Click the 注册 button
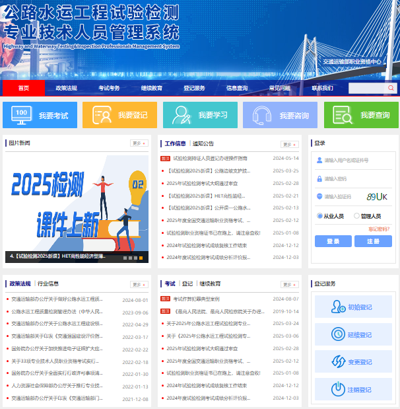 (x=373, y=241)
